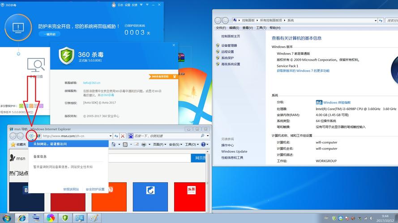
Task: Open the IE search provider dropdown arrow
Action: click(208, 136)
